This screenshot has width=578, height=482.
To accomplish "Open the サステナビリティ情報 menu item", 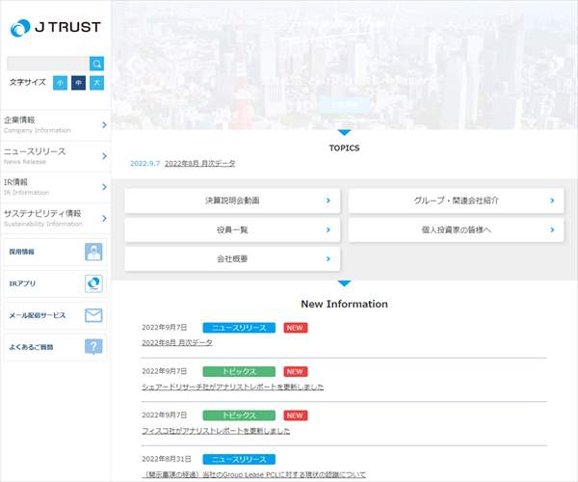I will pyautogui.click(x=55, y=218).
